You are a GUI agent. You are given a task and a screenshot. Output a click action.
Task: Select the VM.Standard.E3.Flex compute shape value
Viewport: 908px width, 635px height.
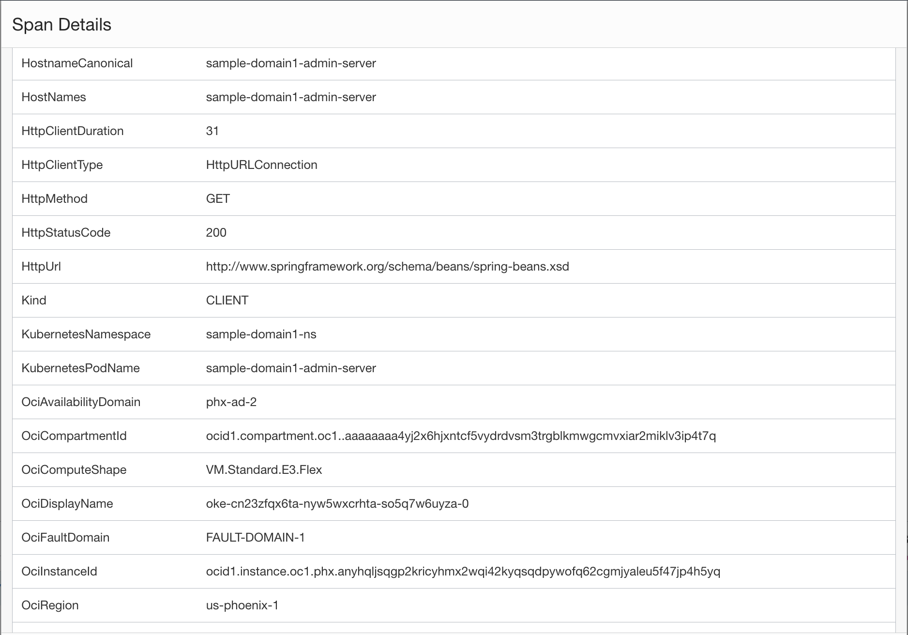[x=264, y=470]
